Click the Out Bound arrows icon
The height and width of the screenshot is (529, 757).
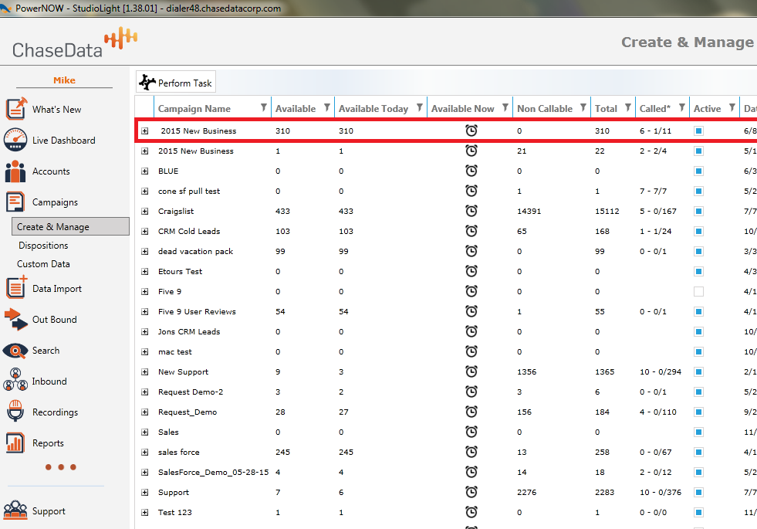(x=16, y=319)
